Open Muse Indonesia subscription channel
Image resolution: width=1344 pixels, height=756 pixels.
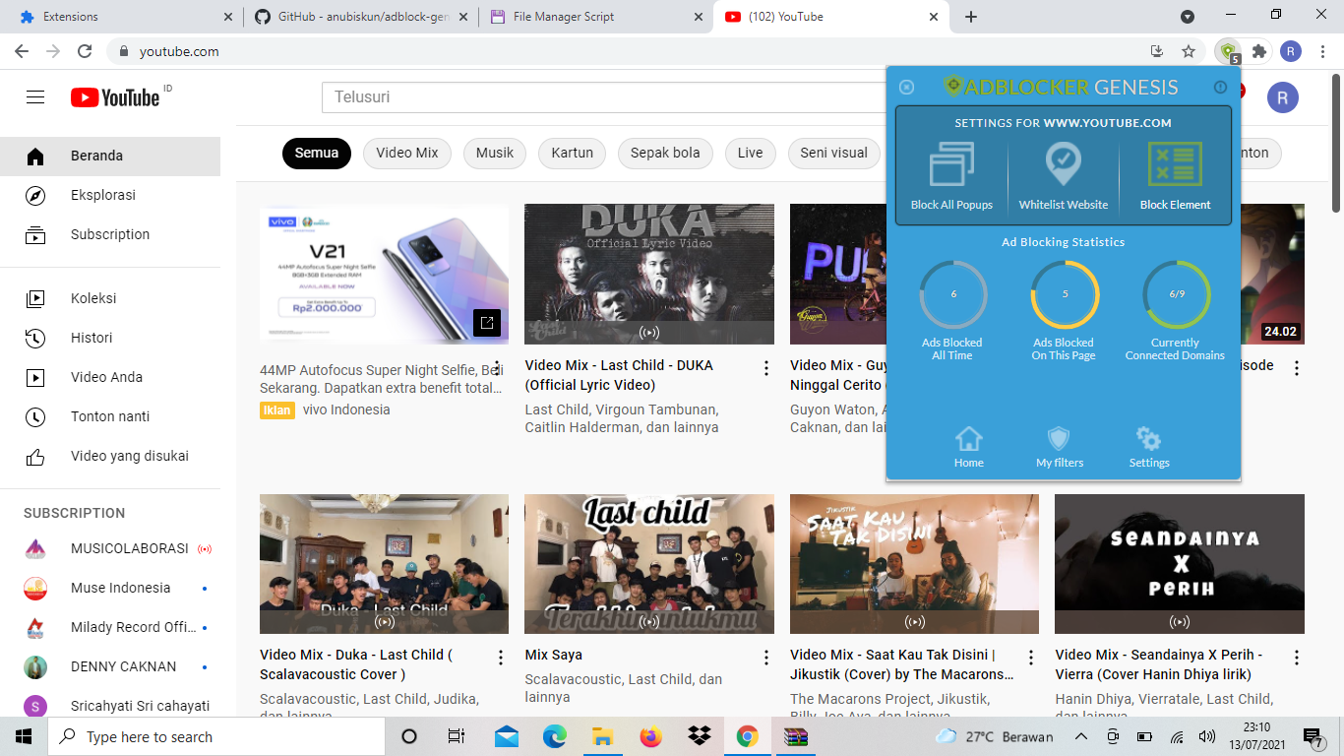(x=110, y=588)
